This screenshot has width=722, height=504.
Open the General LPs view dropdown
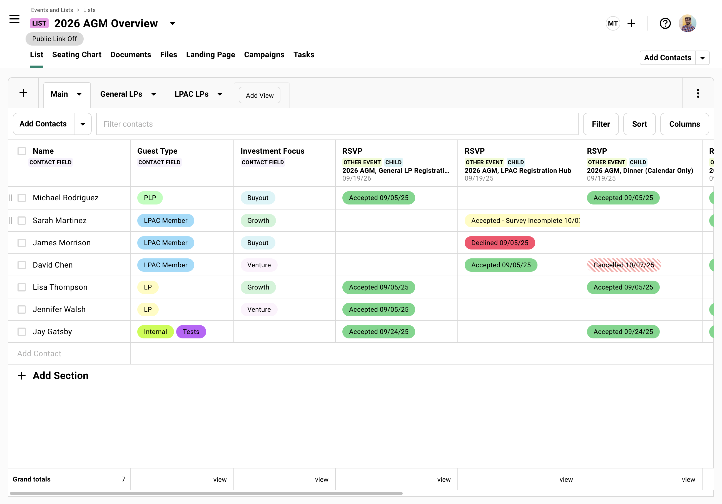tap(154, 94)
